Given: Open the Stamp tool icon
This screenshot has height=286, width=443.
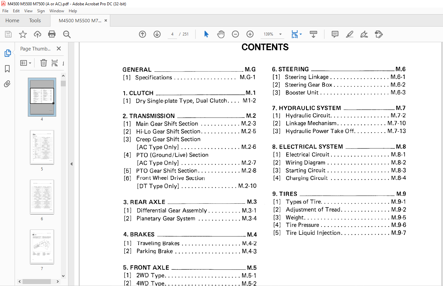Looking at the screenshot, I should tap(379, 34).
